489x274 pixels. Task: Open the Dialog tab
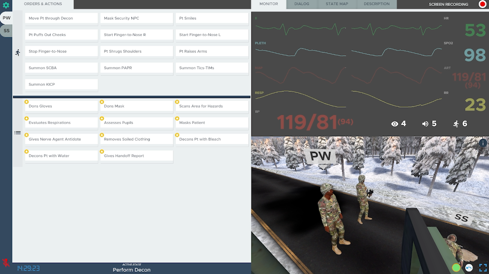pos(302,4)
